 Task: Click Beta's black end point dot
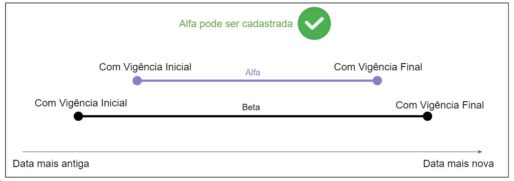[x=428, y=116]
